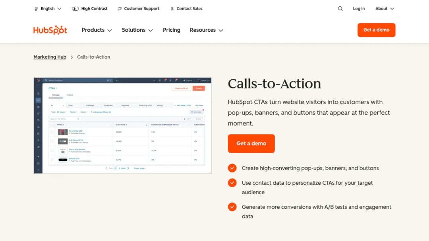Image resolution: width=429 pixels, height=241 pixels.
Task: Click the HubSpot logo
Action: (50, 30)
